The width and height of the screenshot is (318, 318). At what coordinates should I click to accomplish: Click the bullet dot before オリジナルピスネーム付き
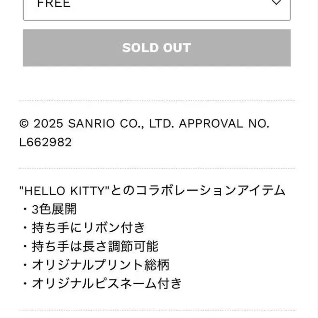[x=25, y=283]
